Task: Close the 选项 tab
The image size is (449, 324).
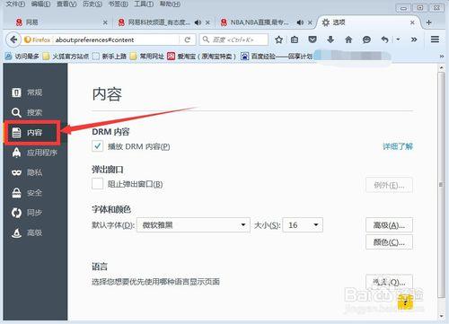Action: point(412,22)
